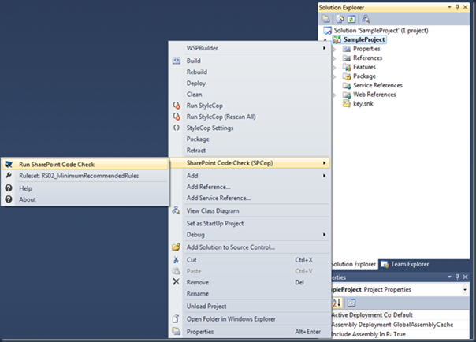
Task: Expand the Package node triangle
Action: click(x=334, y=76)
